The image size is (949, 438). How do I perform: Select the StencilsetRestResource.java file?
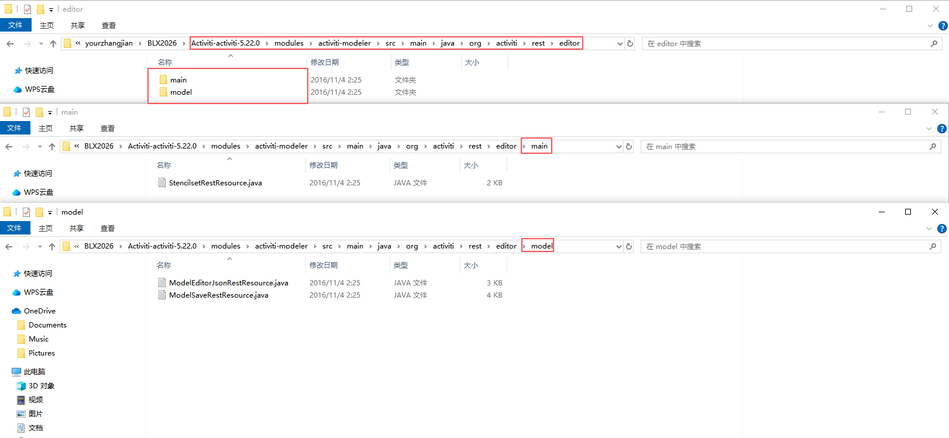(215, 183)
